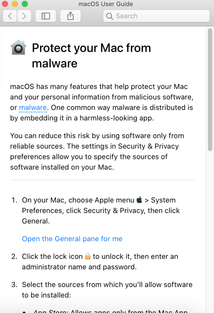Go forward using the right chevron button
This screenshot has width=214, height=313.
coord(24,16)
